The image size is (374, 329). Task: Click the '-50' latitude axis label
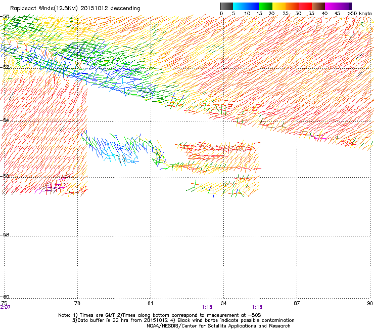5,17
